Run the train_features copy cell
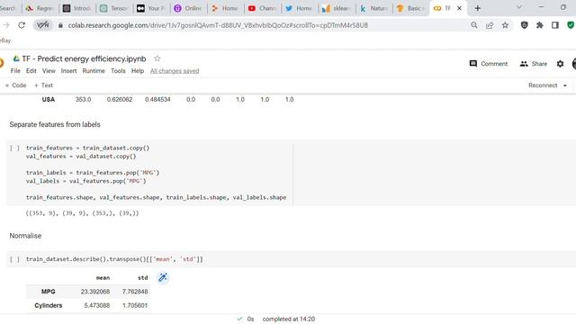Image resolution: width=576 pixels, height=324 pixels. click(x=14, y=148)
